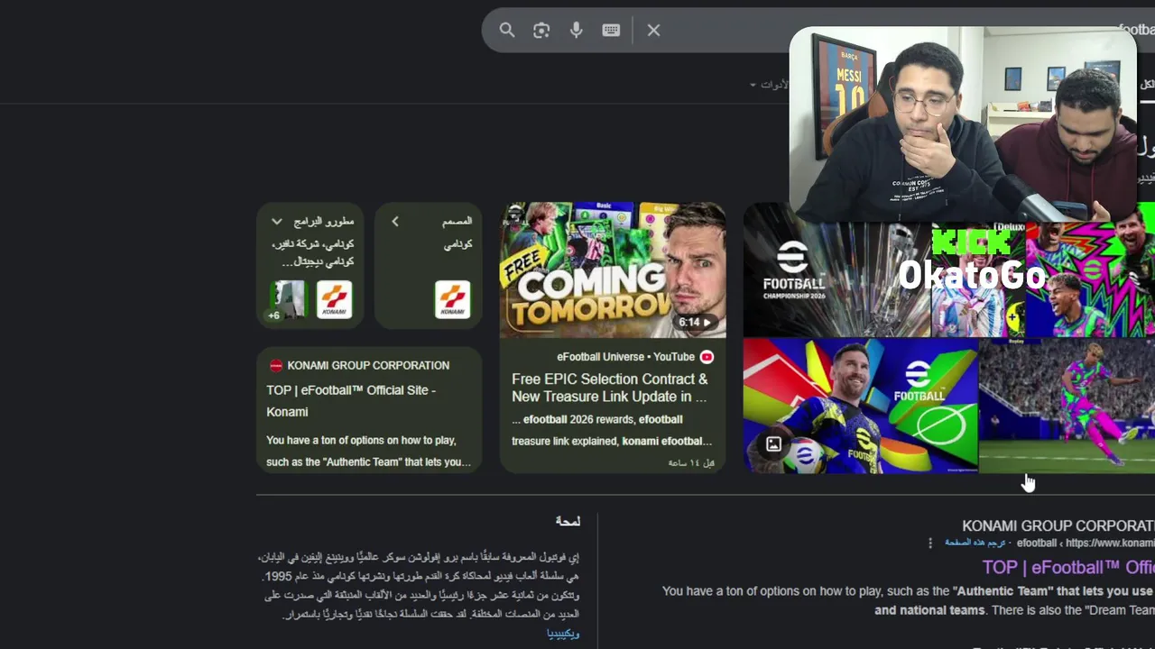Click the Arabic overview paragraph about إي فوتبول
The width and height of the screenshot is (1155, 649).
click(419, 586)
